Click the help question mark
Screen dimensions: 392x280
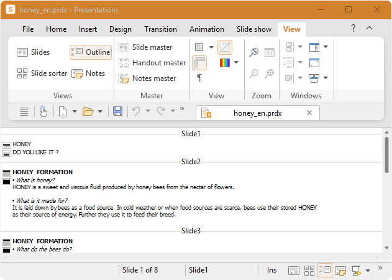(353, 28)
